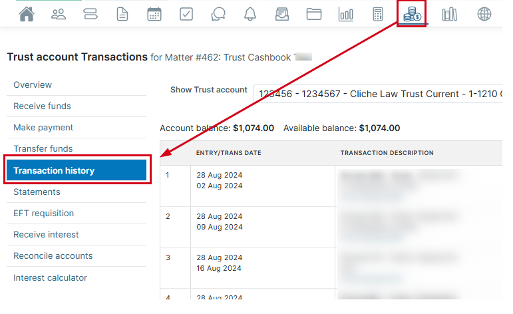Open the Calculator icon

[378, 14]
